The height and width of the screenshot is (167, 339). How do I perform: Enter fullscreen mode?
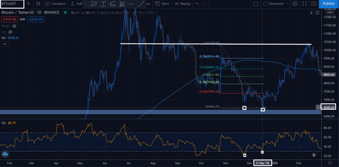(304, 4)
